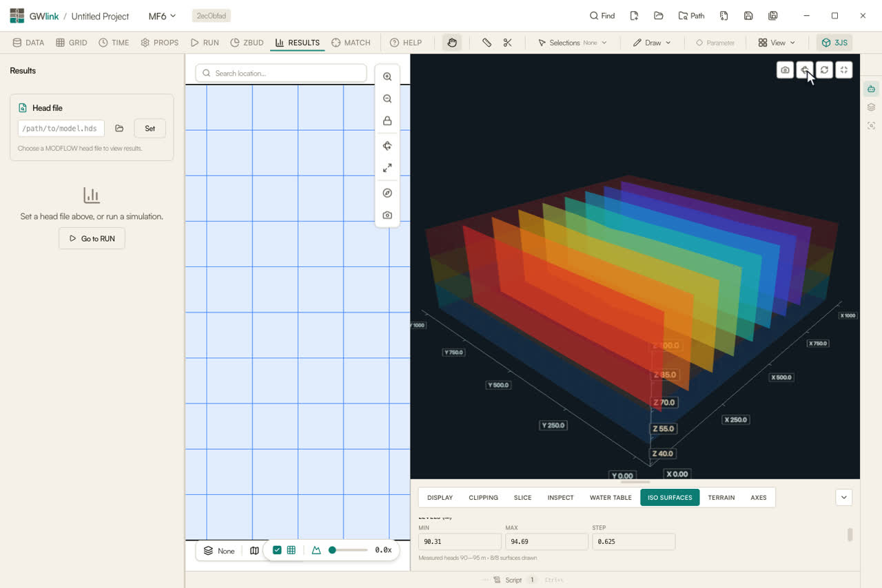Screen dimensions: 882x588
Task: Switch to the DATA tab
Action: click(28, 43)
